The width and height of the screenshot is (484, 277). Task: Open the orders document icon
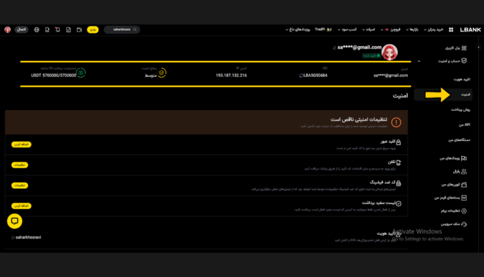pos(69,30)
